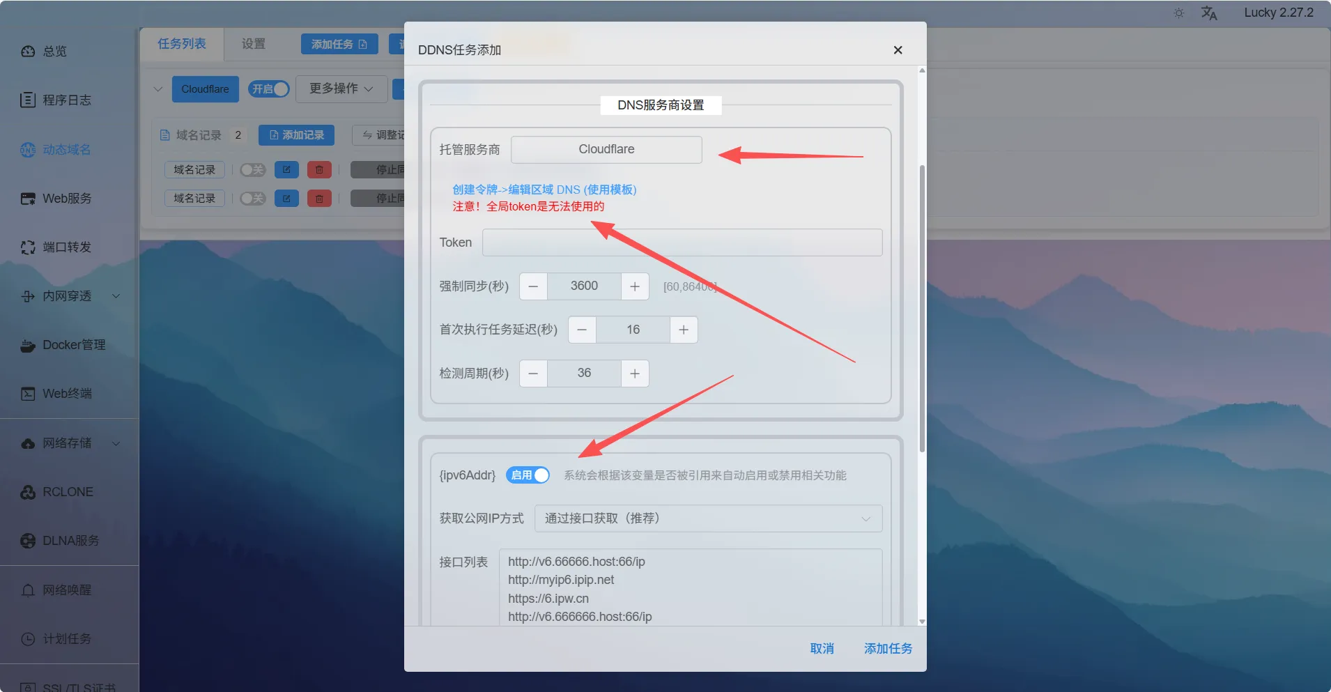Click the first 域名记录 label button

coord(194,169)
